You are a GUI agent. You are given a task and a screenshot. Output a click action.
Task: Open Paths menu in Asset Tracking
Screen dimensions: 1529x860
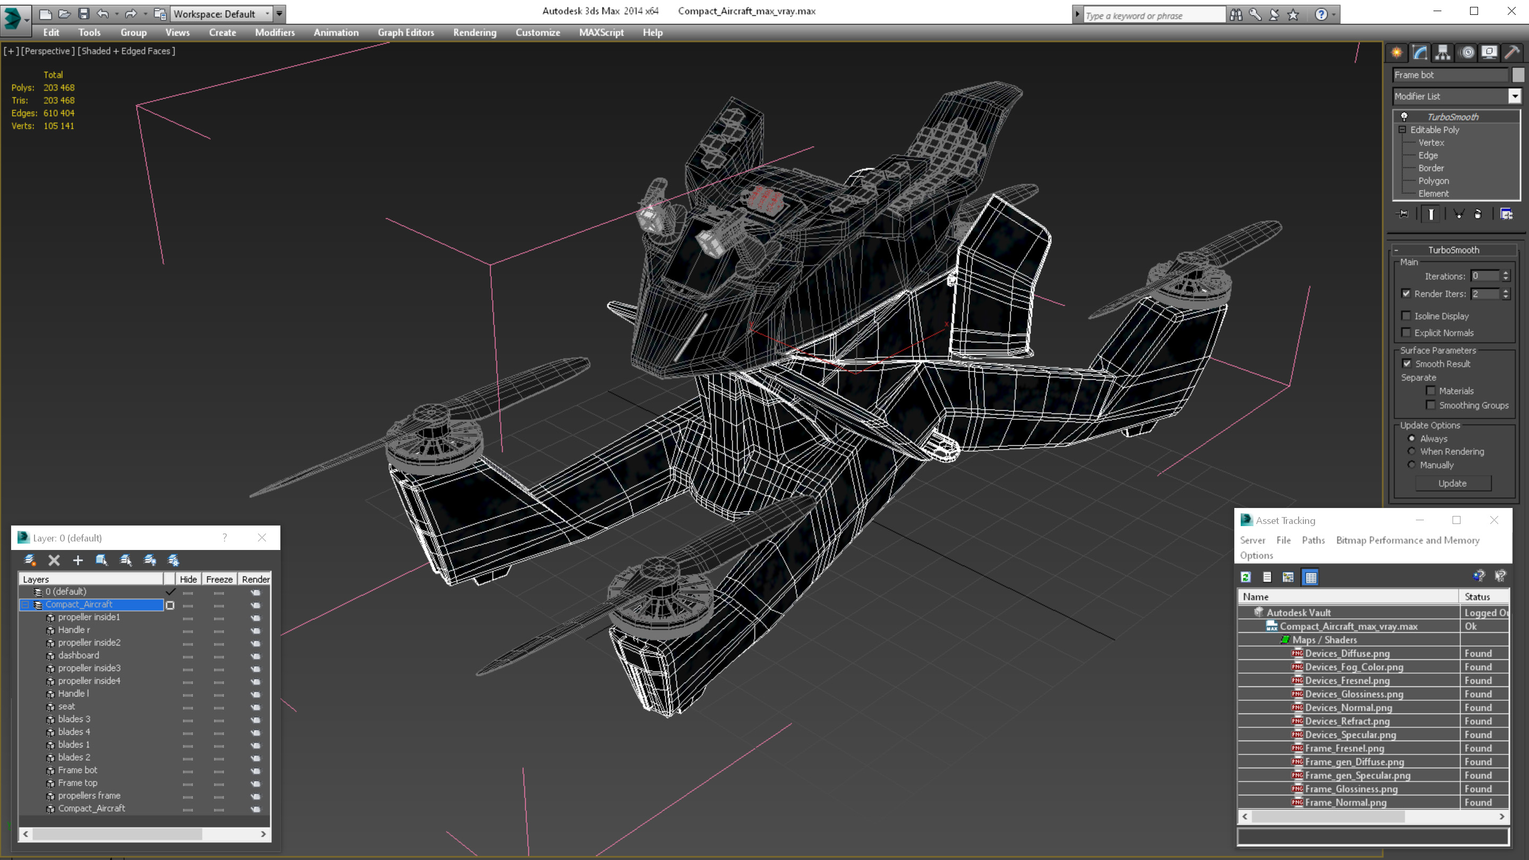(x=1313, y=540)
